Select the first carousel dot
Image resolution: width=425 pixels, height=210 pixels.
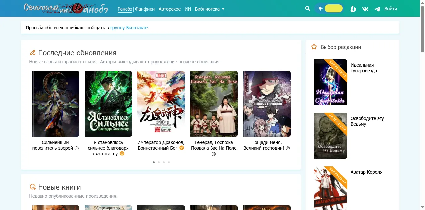pos(154,162)
